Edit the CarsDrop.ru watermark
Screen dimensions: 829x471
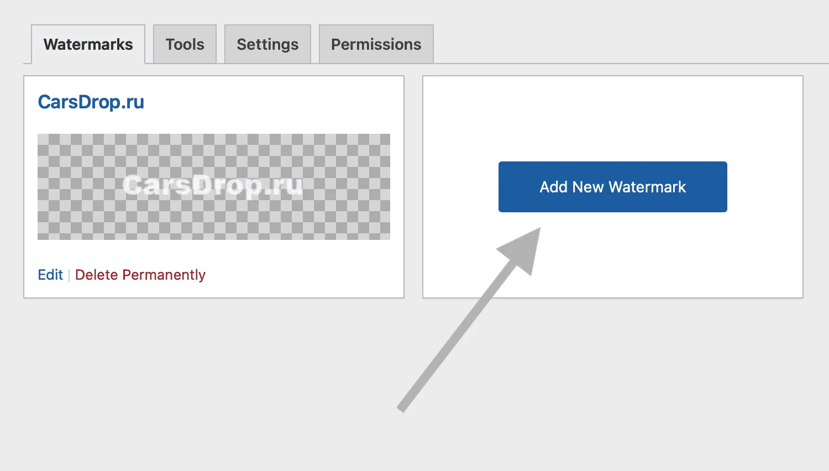(x=50, y=275)
